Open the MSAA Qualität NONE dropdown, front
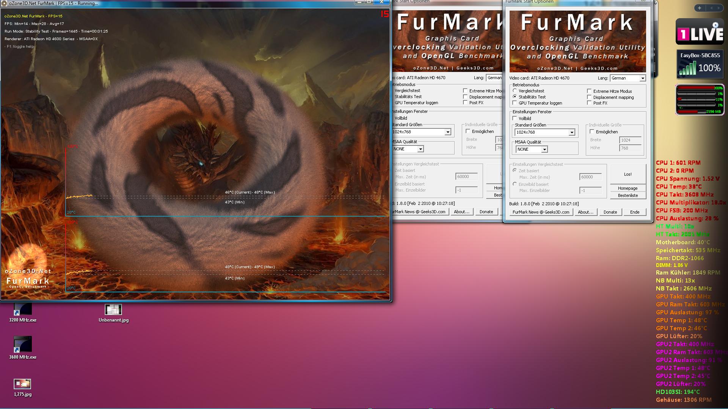728x409 pixels. point(544,150)
